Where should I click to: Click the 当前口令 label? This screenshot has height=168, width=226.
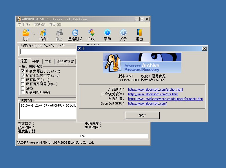(x=26, y=124)
